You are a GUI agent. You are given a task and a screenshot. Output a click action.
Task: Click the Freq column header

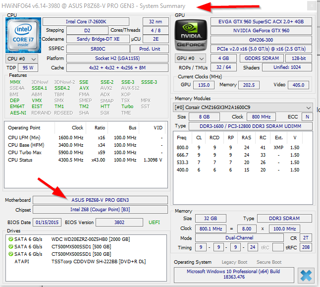tap(182, 138)
